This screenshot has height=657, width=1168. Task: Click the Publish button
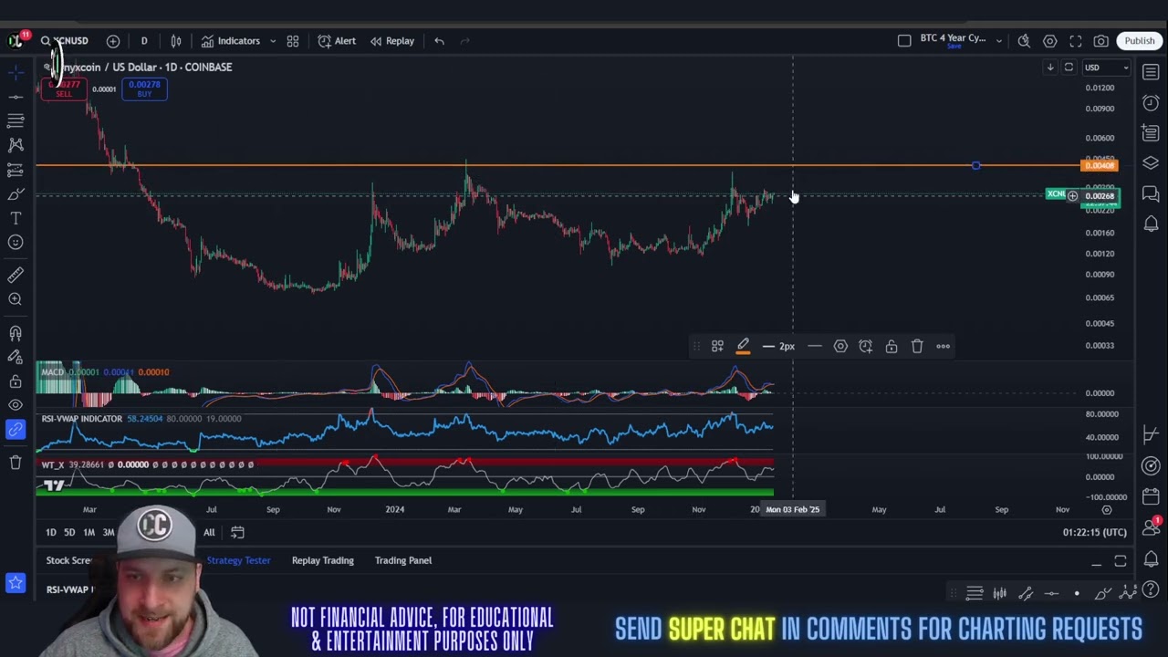pyautogui.click(x=1140, y=41)
